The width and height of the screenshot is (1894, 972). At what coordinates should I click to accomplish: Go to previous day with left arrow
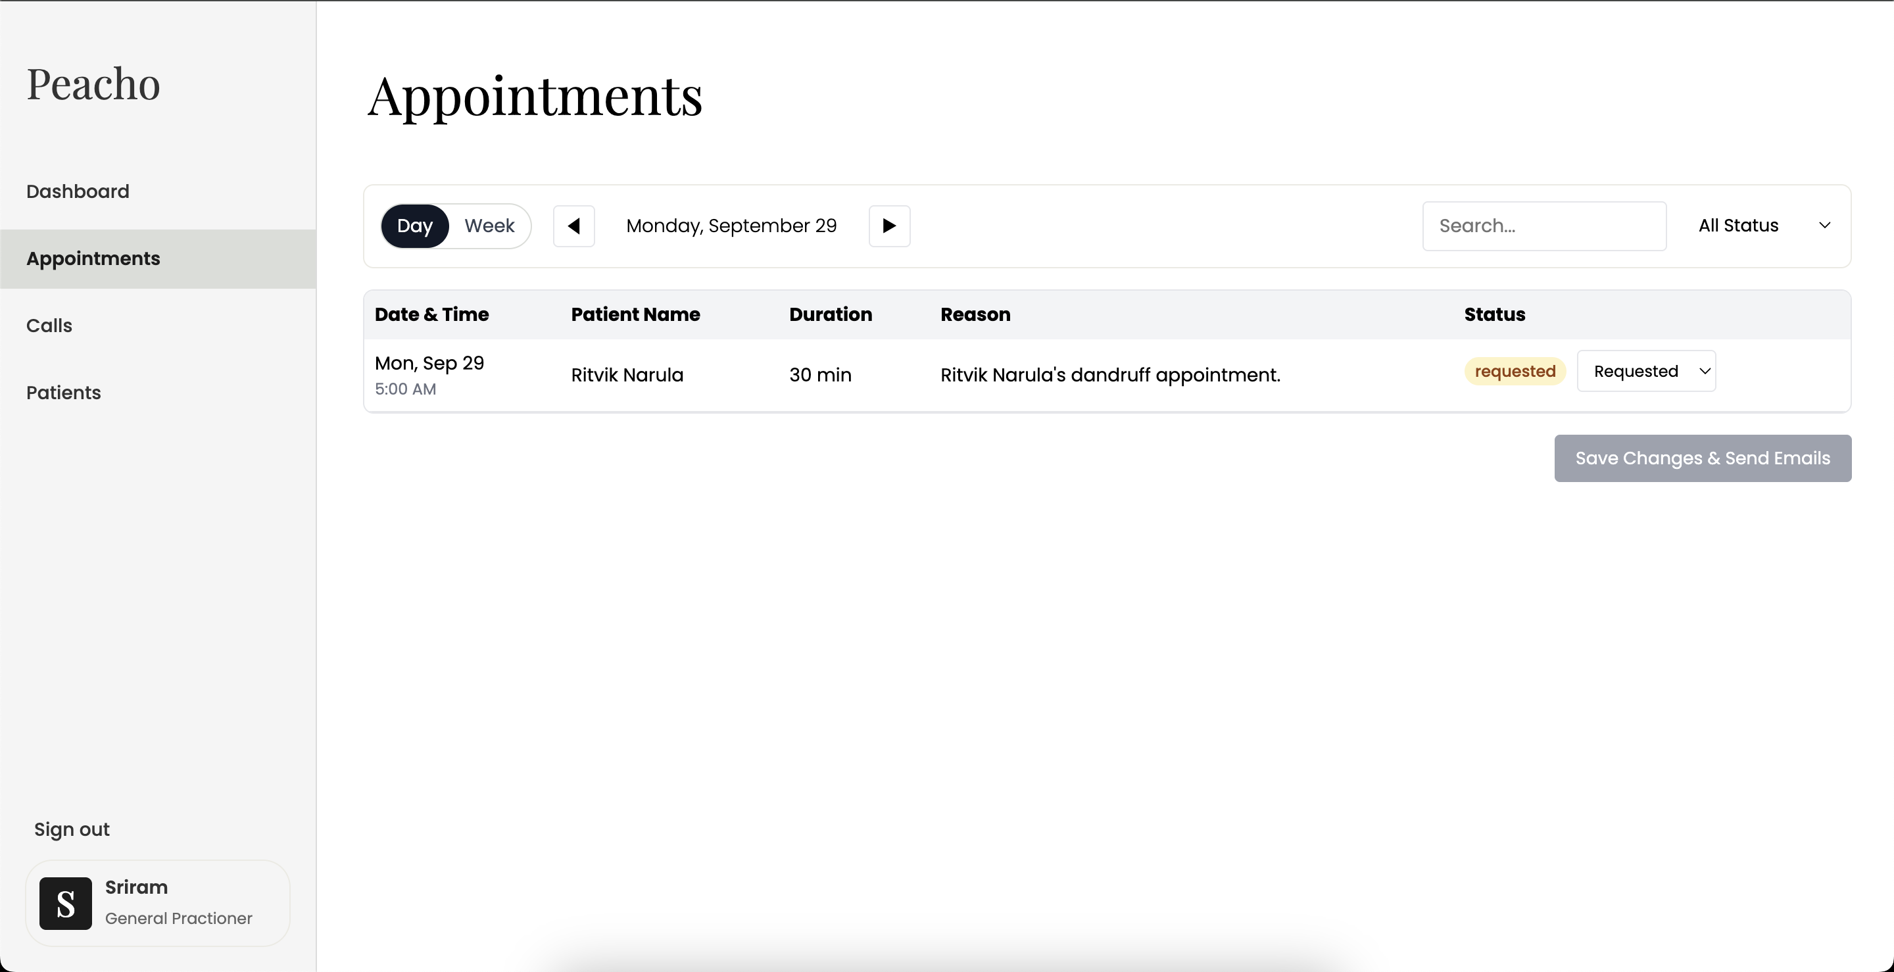coord(573,226)
